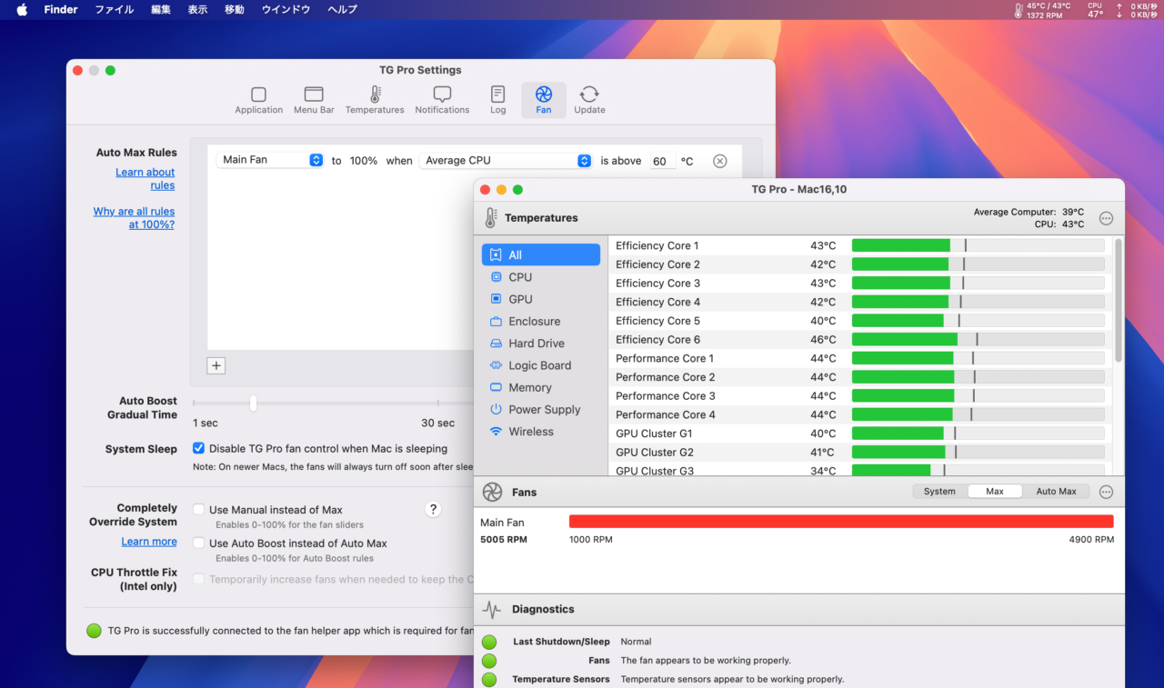Image resolution: width=1164 pixels, height=688 pixels.
Task: Select the GPU Cluster G1 row
Action: coord(859,434)
